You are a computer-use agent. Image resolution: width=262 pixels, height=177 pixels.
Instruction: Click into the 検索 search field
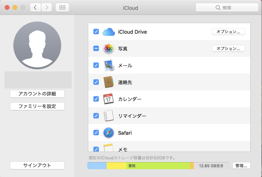(227, 8)
